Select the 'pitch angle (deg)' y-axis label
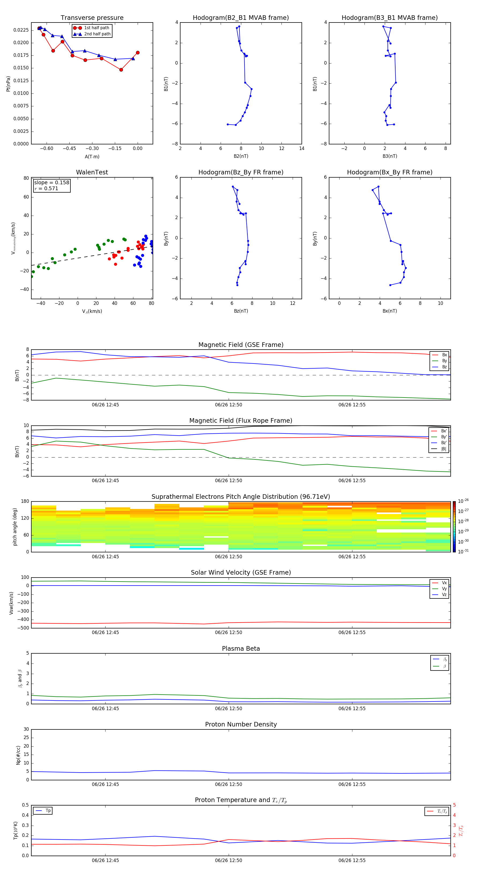Viewport: 482px width, 884px height. (15, 527)
